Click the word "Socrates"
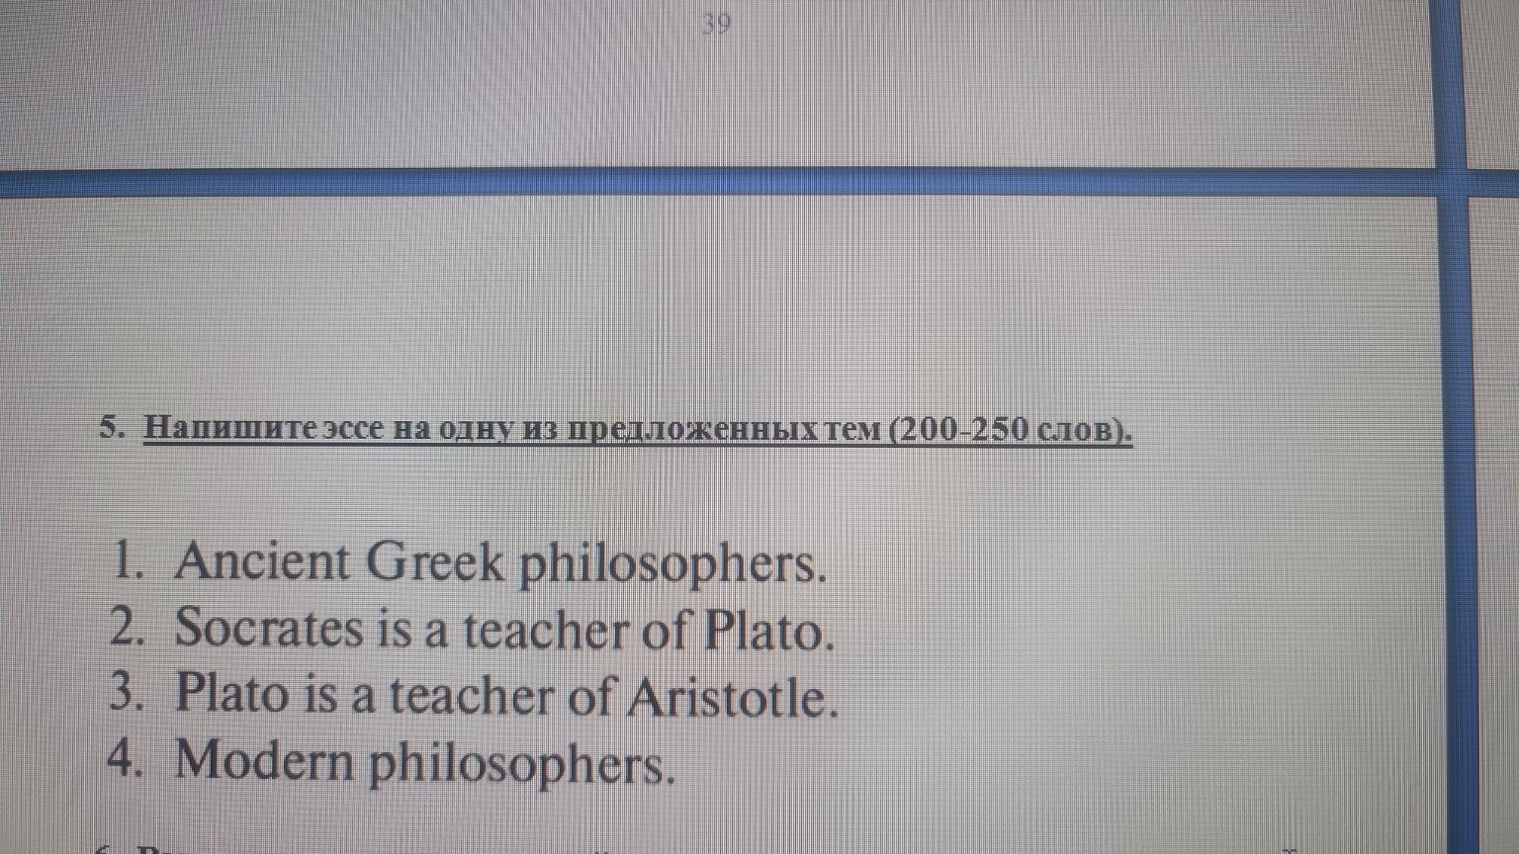The height and width of the screenshot is (854, 1519). click(268, 628)
